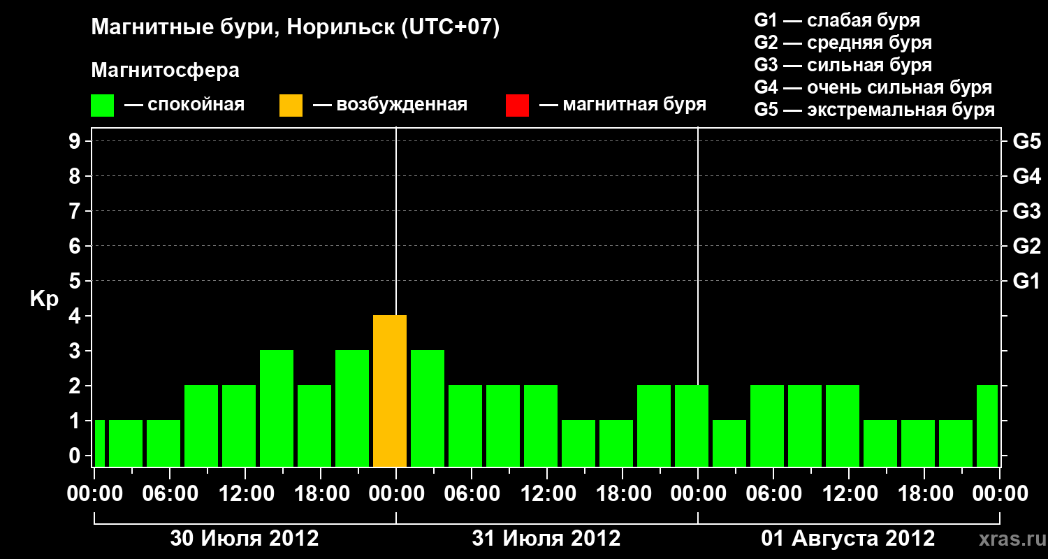This screenshot has width=1048, height=559.
Task: Click the G3 label on the right axis
Action: (x=1026, y=211)
